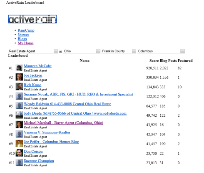204x173 pixels.
Task: Open Wendy Baldwin's profile link
Action: [x=67, y=104]
